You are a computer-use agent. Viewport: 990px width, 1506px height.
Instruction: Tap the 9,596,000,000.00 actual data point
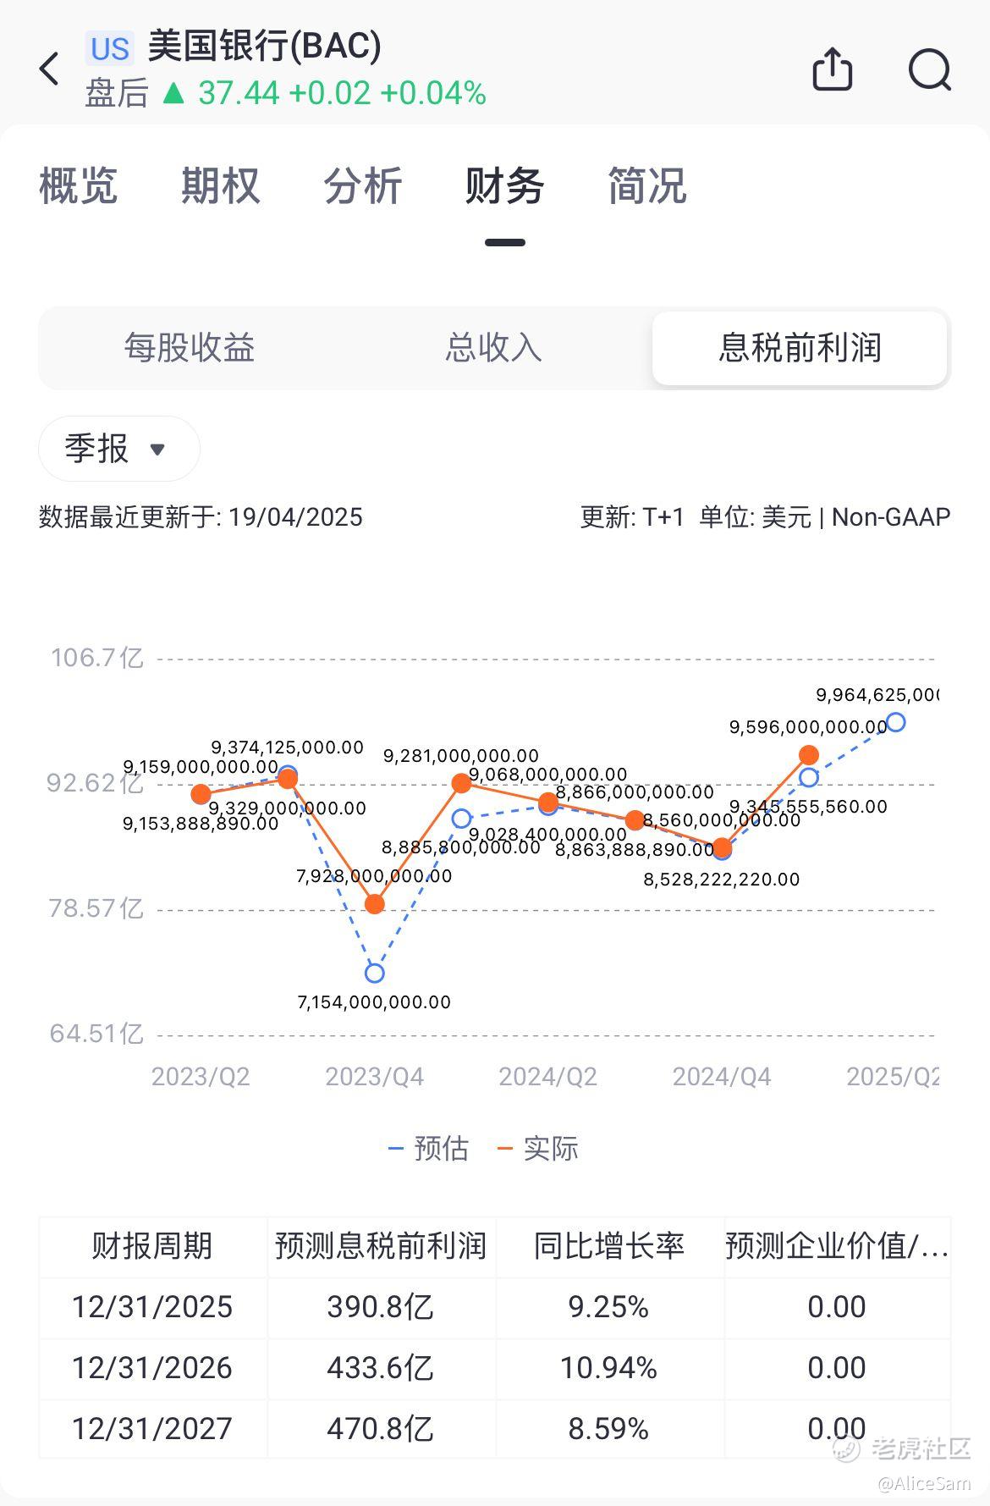coord(809,755)
